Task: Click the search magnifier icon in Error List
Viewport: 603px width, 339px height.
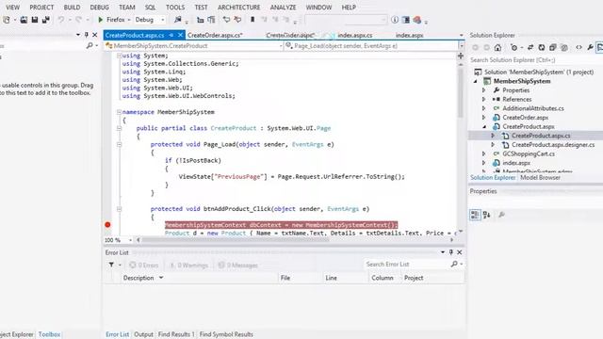Action: (454, 264)
